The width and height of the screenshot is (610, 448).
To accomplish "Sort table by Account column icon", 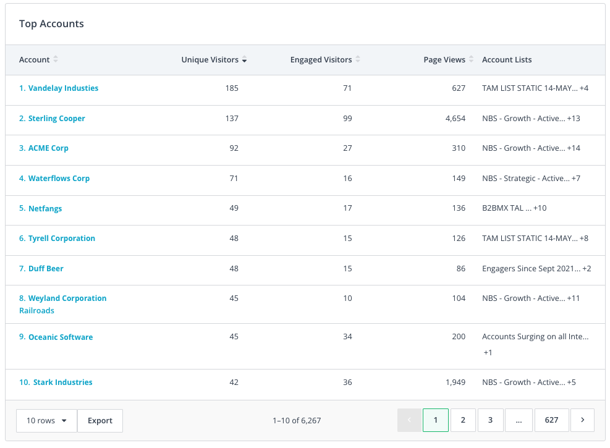I will pyautogui.click(x=56, y=59).
